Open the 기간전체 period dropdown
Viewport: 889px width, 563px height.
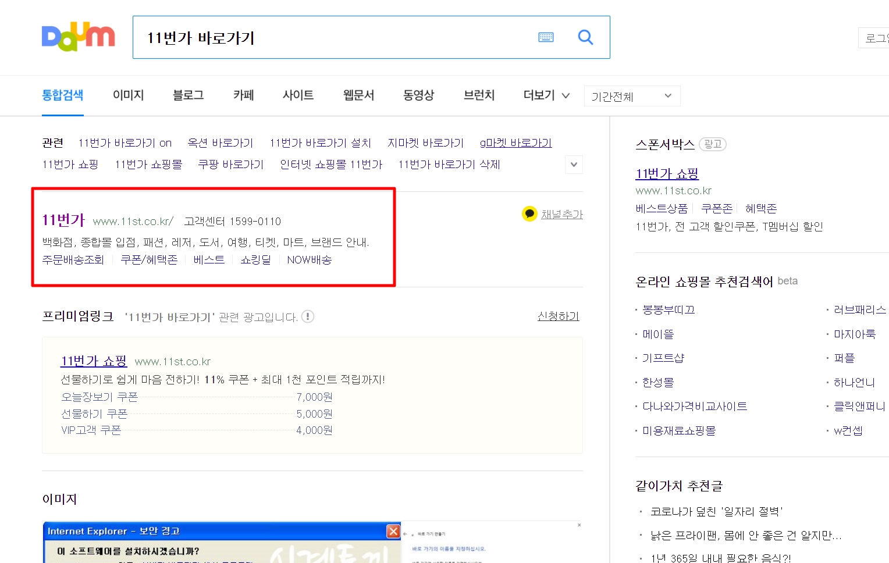pyautogui.click(x=632, y=96)
